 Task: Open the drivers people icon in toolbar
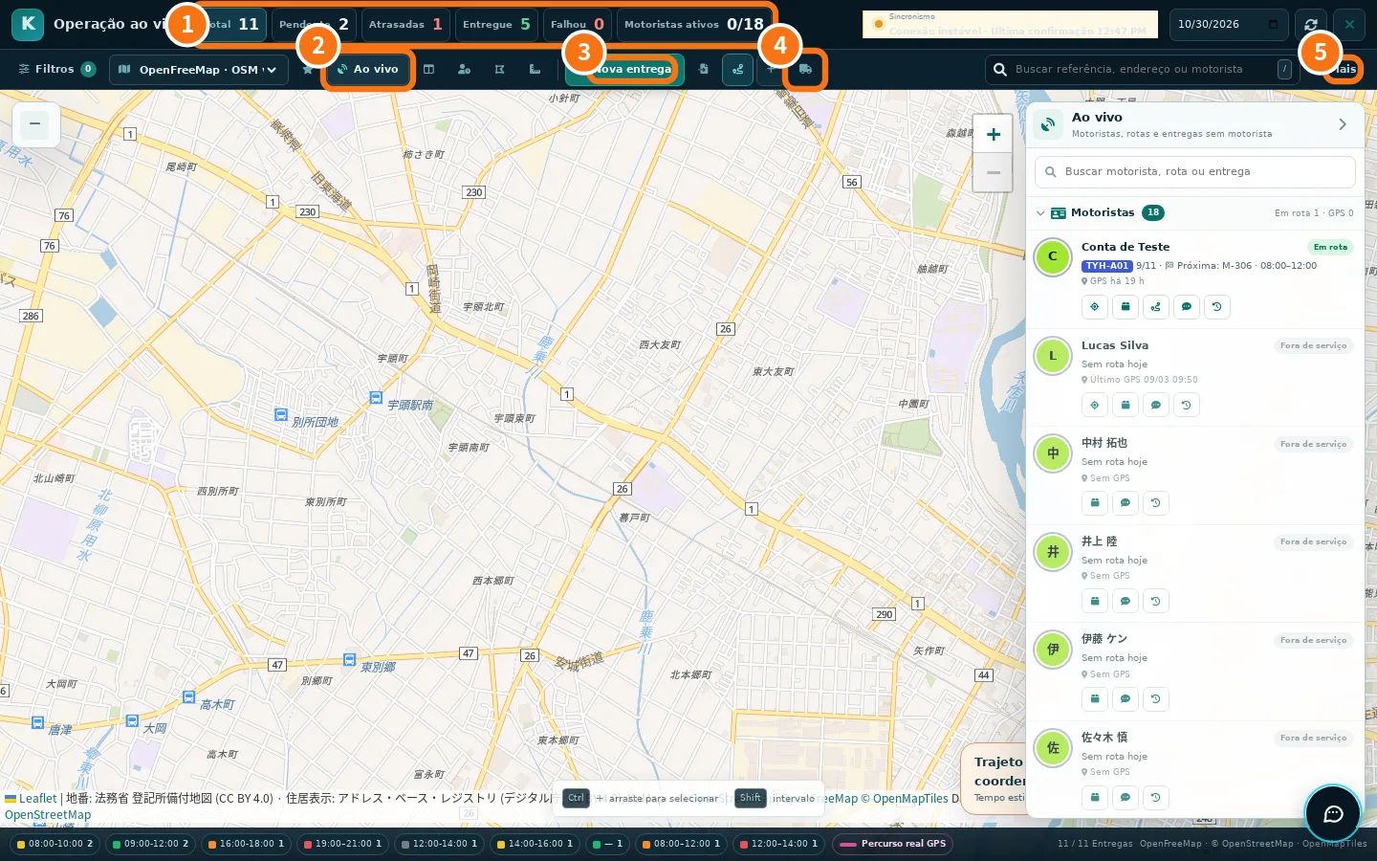(x=464, y=69)
